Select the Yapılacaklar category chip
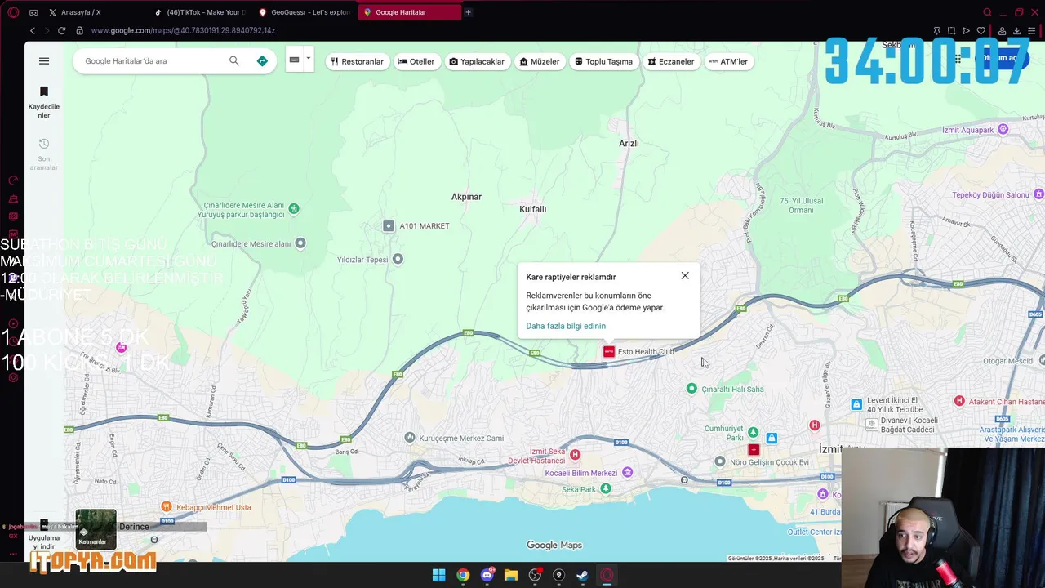This screenshot has height=588, width=1045. coord(477,61)
